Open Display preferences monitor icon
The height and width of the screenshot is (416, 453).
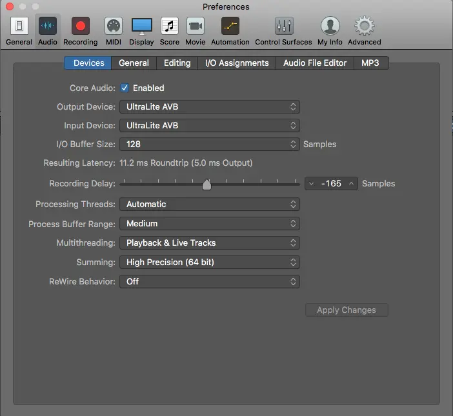pyautogui.click(x=141, y=26)
